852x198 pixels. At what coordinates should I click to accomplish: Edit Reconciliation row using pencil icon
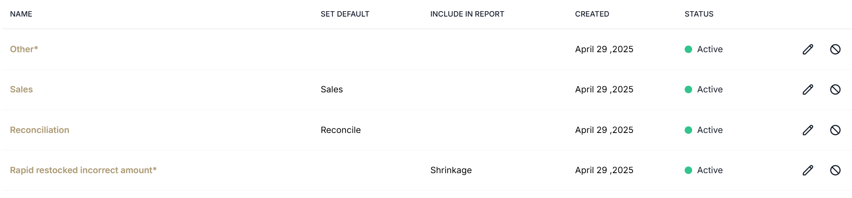click(808, 130)
